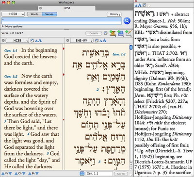194x177 pixels.
Task: Expand More options disclosure triangle
Action: [x=3, y=26]
